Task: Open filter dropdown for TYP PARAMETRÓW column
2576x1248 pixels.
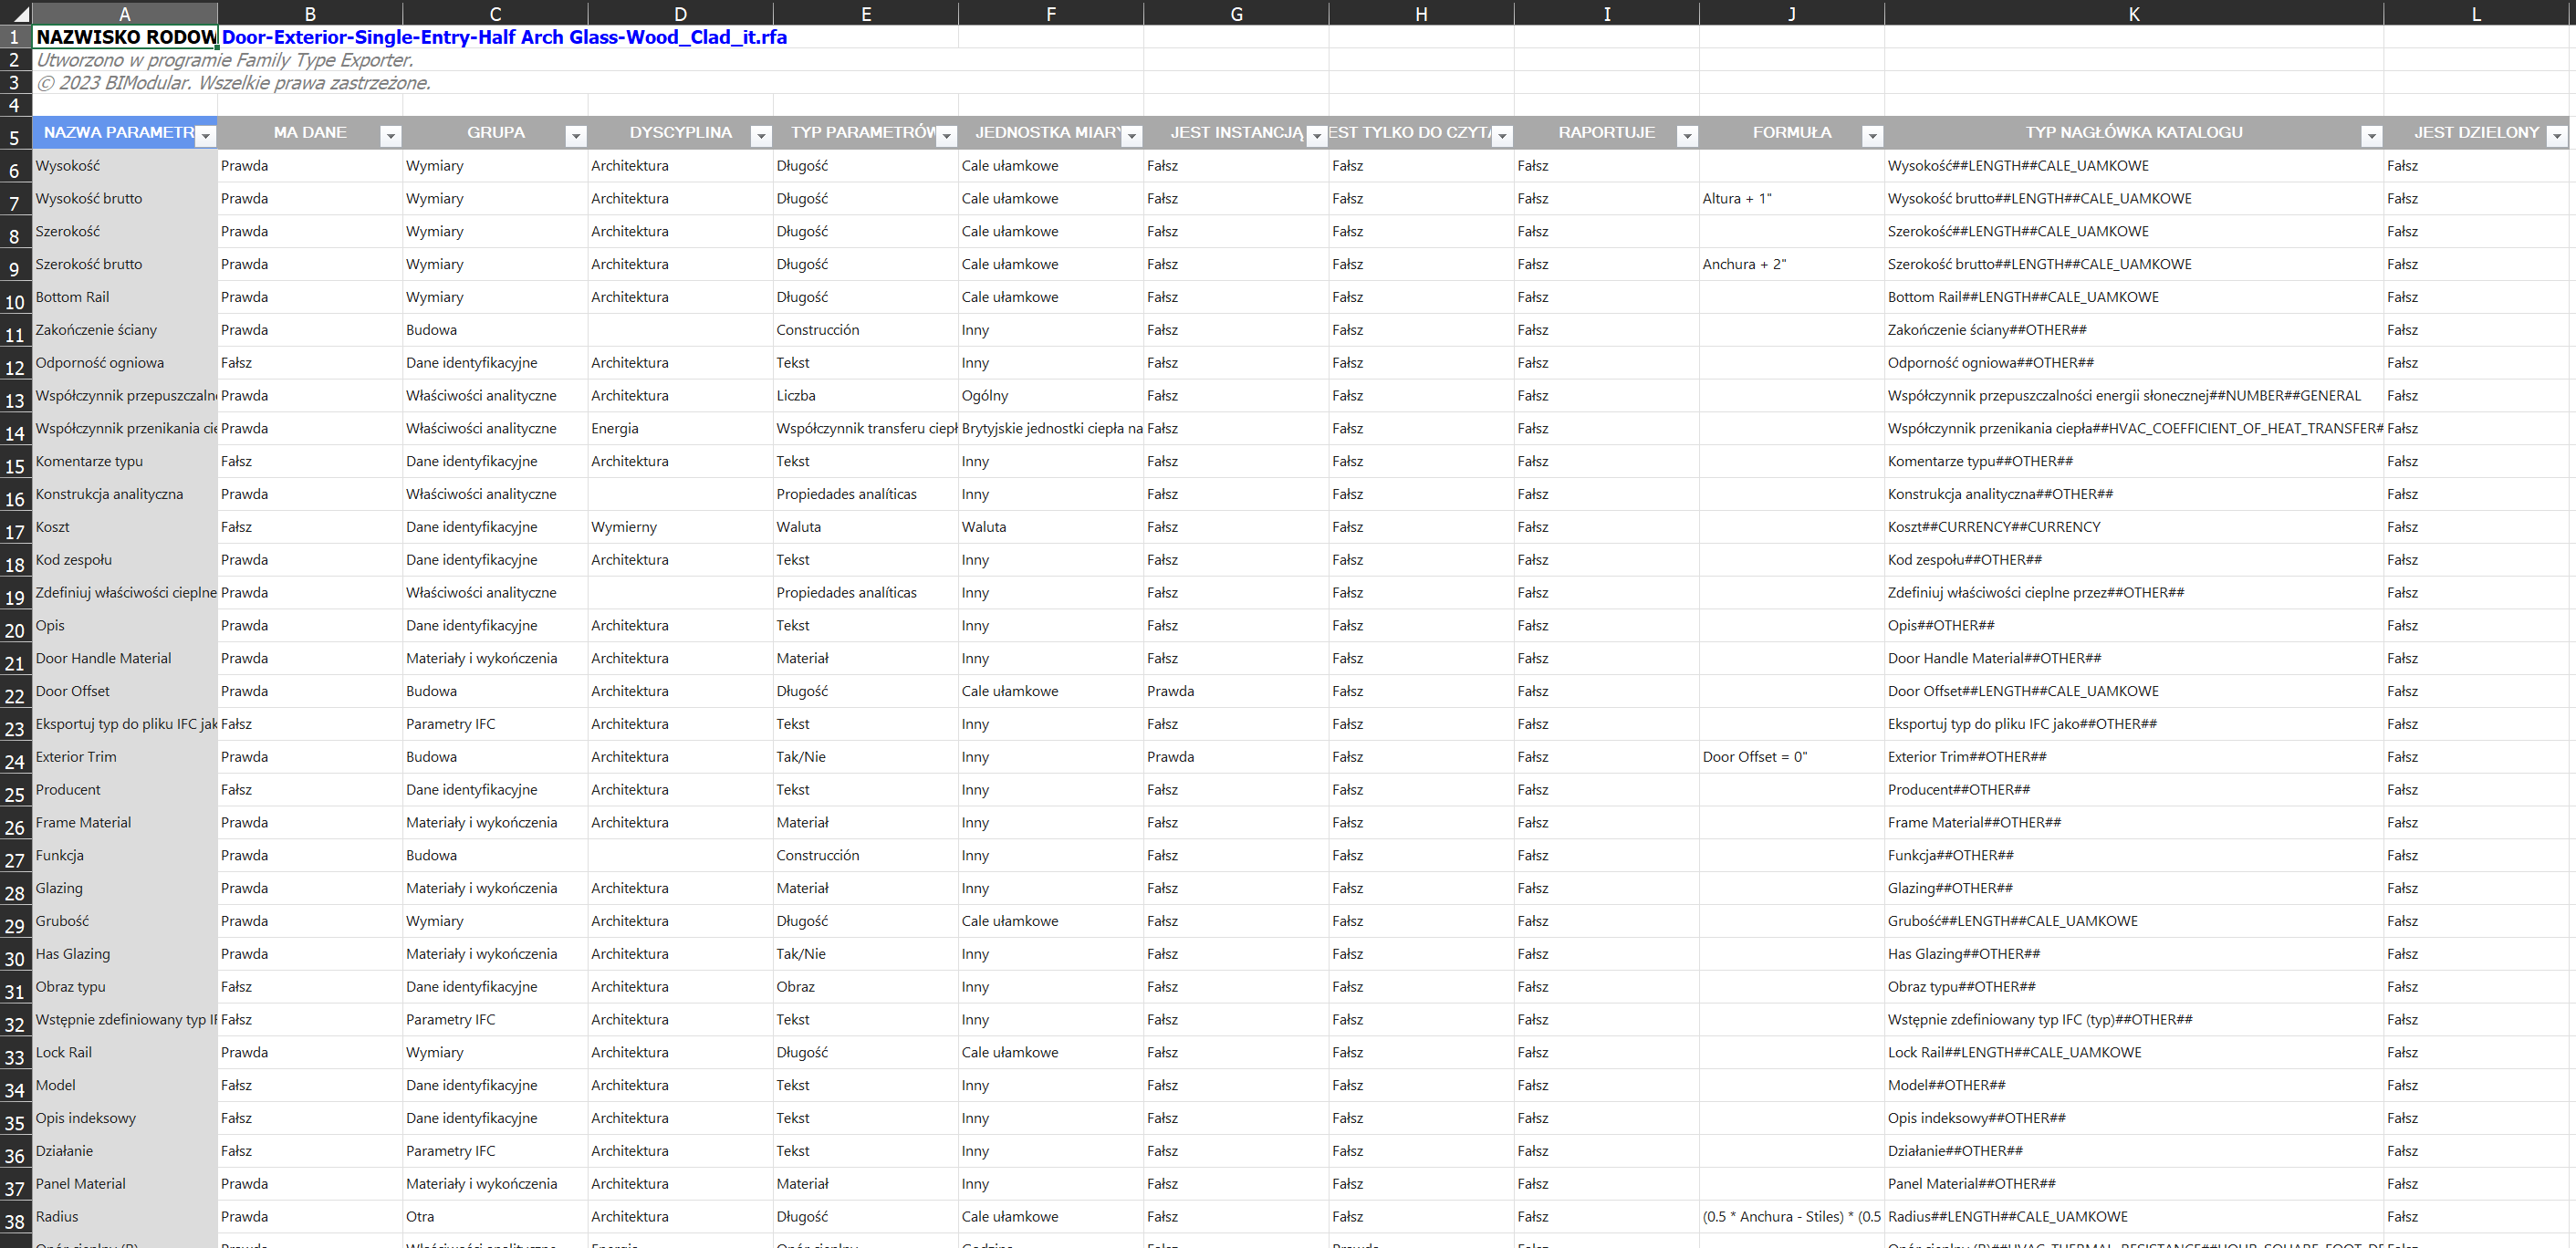Action: click(946, 136)
